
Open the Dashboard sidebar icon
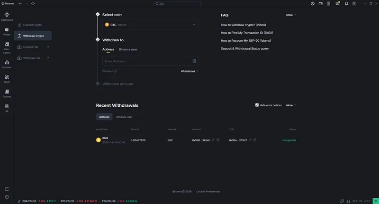[7, 17]
